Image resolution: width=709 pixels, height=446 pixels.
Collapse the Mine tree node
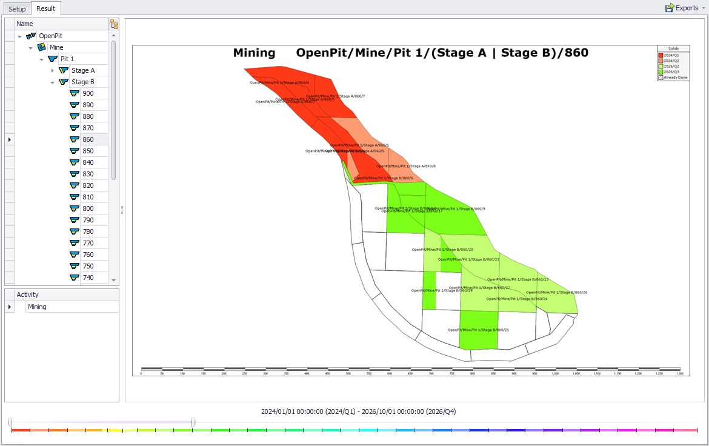pyautogui.click(x=31, y=48)
